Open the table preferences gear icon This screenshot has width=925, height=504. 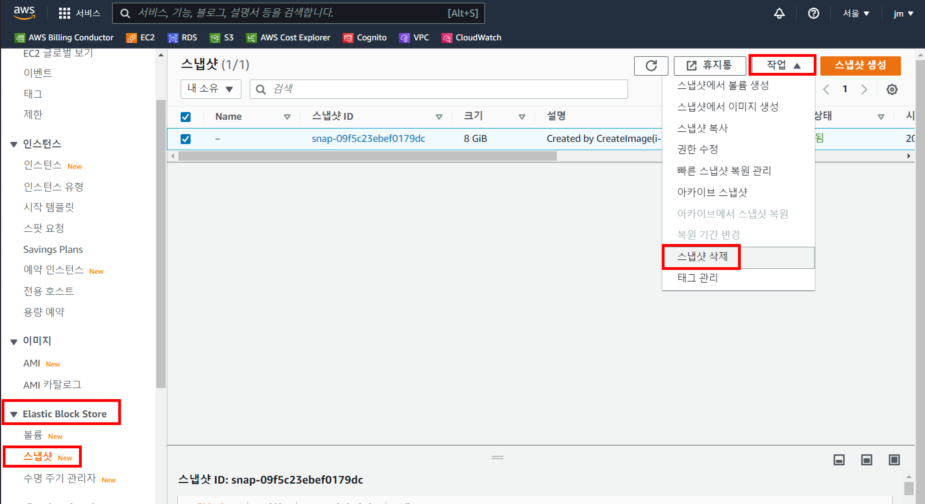[x=892, y=89]
